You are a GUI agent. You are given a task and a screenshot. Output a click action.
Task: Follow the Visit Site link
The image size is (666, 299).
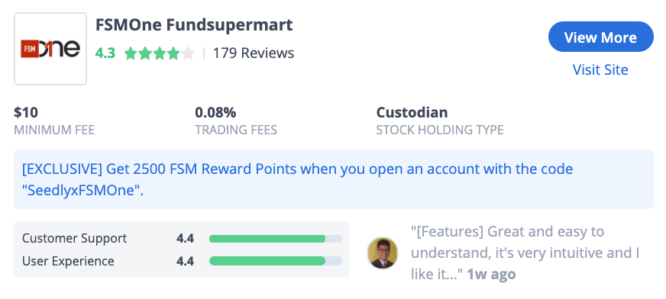click(600, 69)
